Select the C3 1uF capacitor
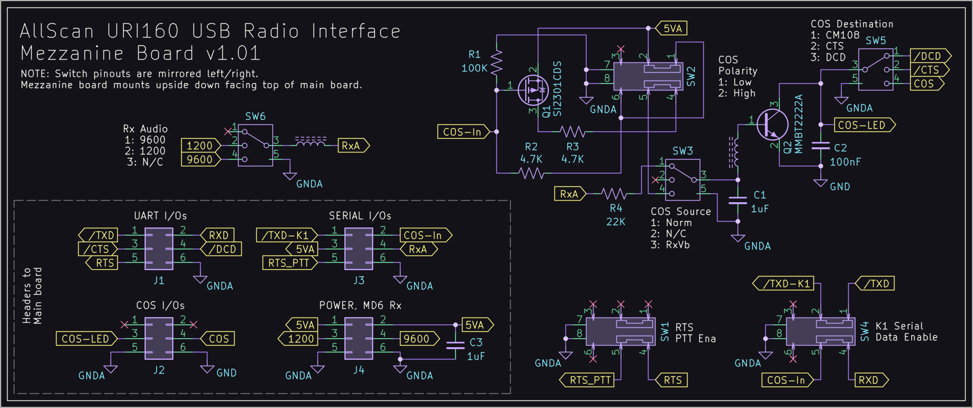This screenshot has width=973, height=408. pyautogui.click(x=455, y=345)
